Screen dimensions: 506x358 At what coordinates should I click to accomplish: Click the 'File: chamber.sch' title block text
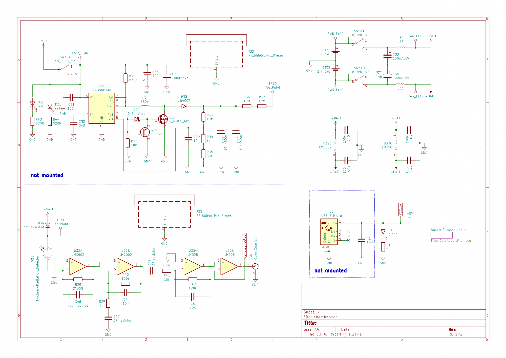tap(321, 317)
